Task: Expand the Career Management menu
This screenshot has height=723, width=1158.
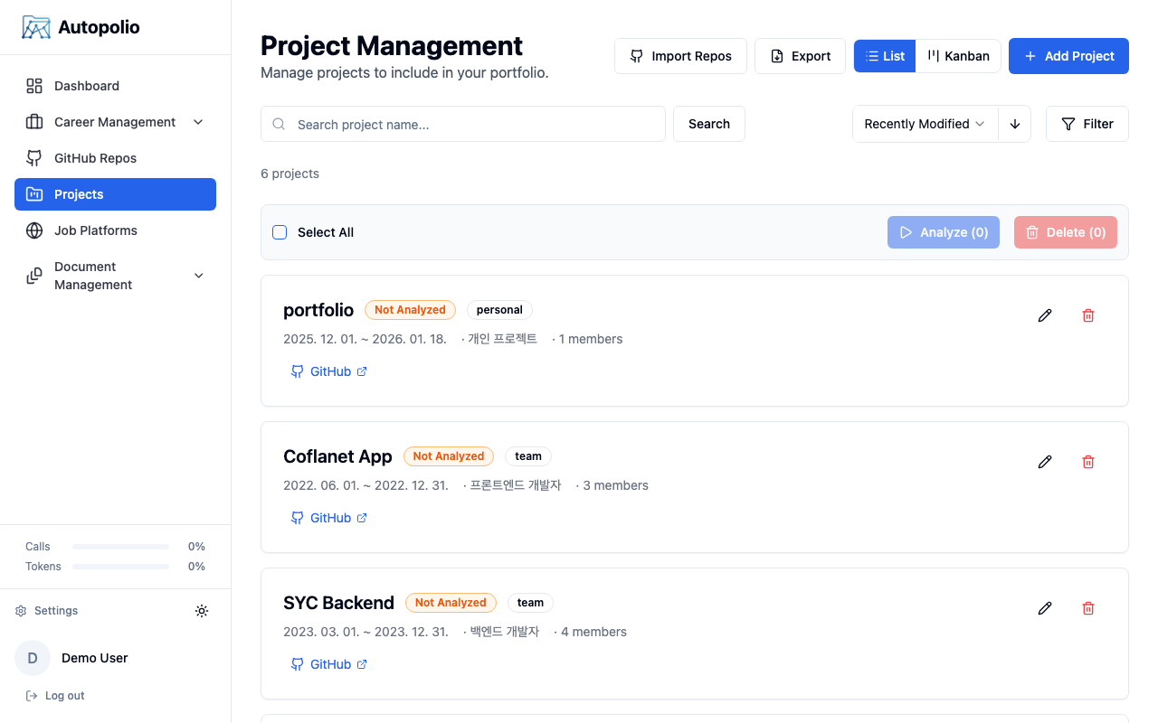Action: click(116, 122)
